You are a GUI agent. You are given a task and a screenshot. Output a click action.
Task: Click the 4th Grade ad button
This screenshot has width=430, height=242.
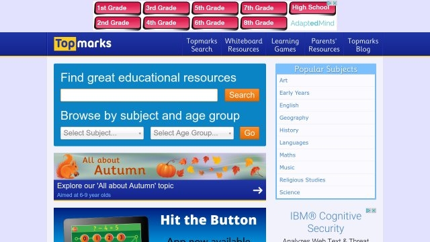166,23
